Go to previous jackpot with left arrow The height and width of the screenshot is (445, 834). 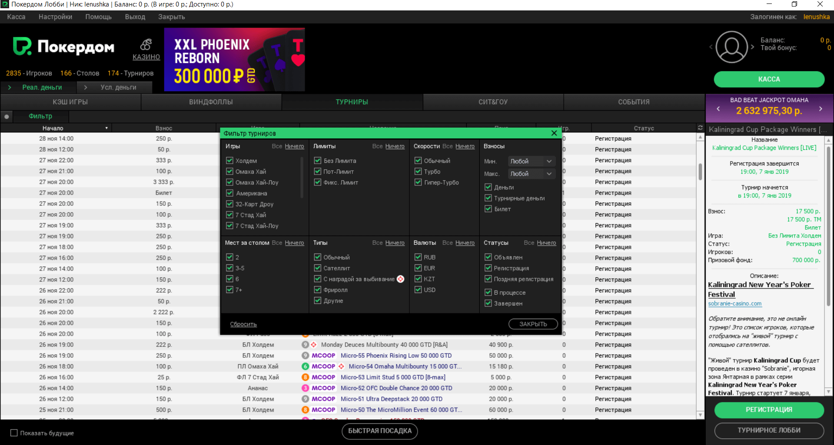[718, 109]
